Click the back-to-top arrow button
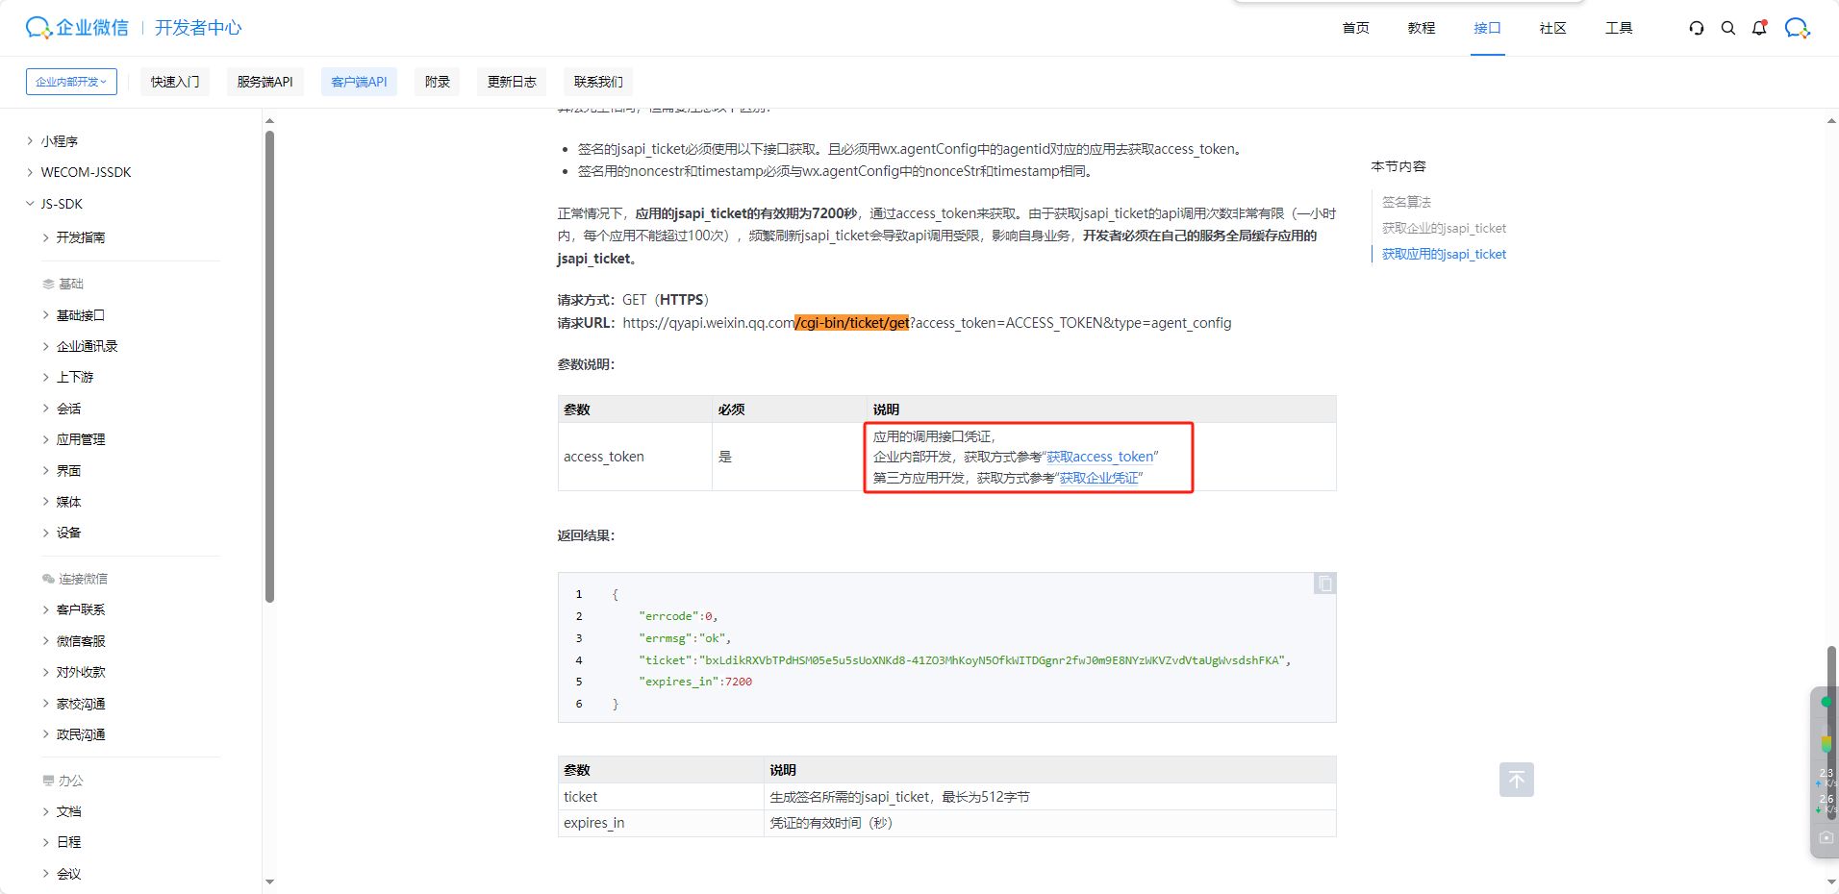The width and height of the screenshot is (1839, 894). pos(1516,780)
